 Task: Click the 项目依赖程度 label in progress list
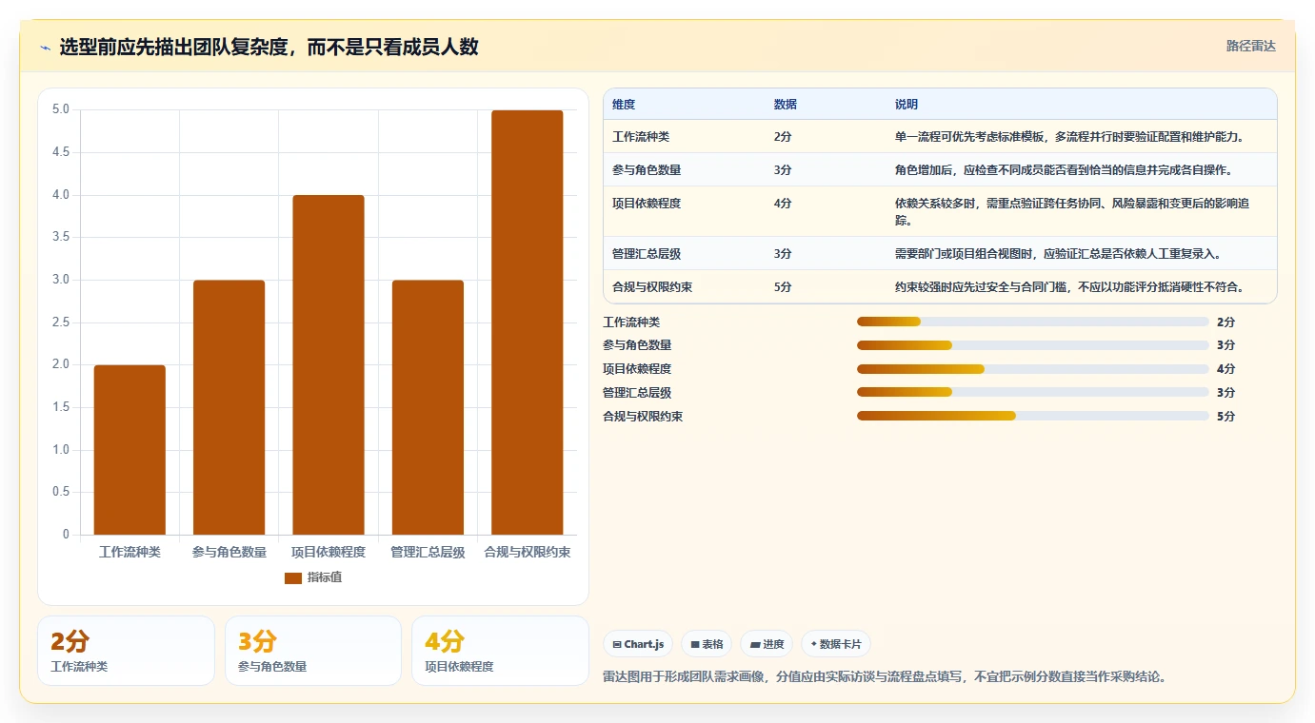click(x=637, y=369)
